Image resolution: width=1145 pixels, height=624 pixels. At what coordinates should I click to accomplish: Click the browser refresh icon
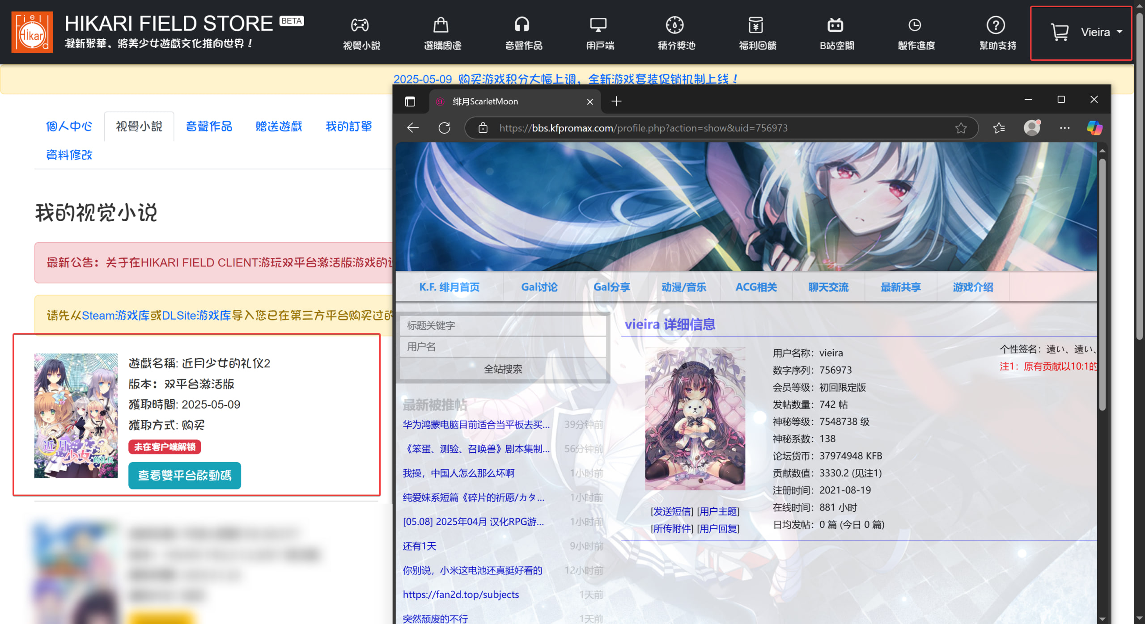point(444,128)
